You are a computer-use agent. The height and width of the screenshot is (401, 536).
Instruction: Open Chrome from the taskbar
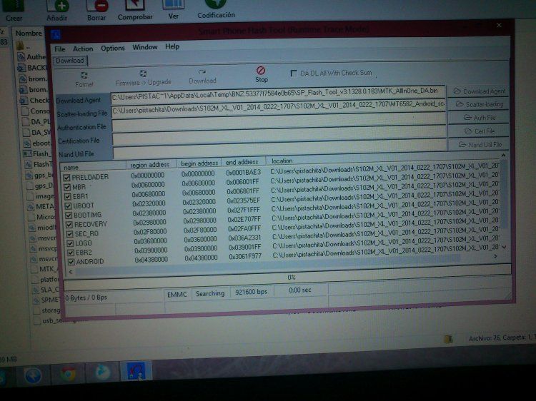68,374
